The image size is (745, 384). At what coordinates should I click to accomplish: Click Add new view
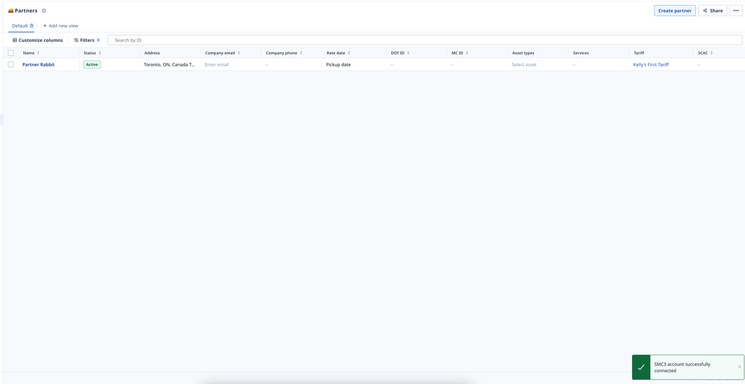click(61, 25)
